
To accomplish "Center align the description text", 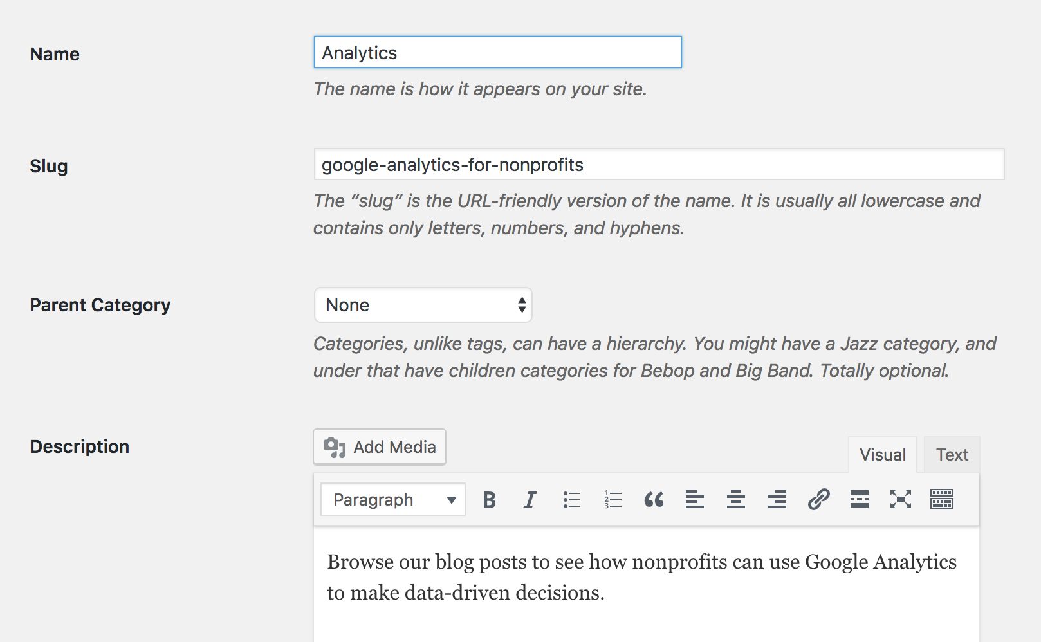I will [736, 500].
